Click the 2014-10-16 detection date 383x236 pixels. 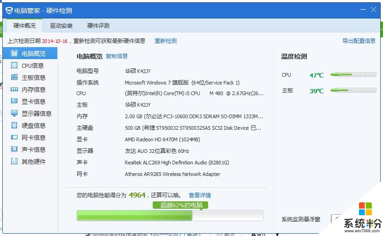(55, 41)
